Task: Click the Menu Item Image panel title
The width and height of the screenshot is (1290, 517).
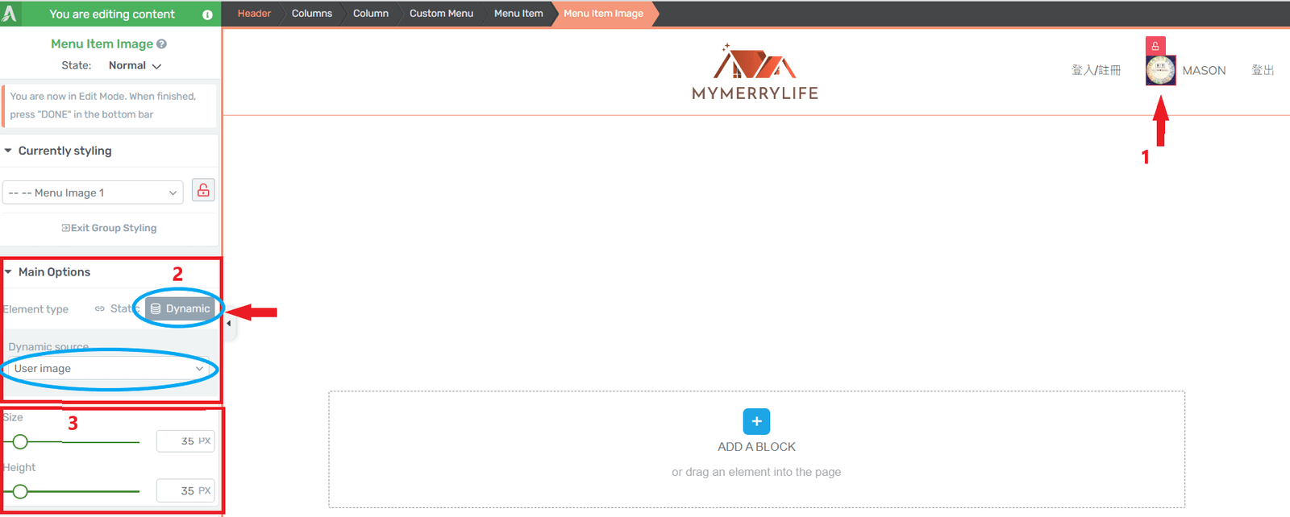Action: click(x=102, y=44)
